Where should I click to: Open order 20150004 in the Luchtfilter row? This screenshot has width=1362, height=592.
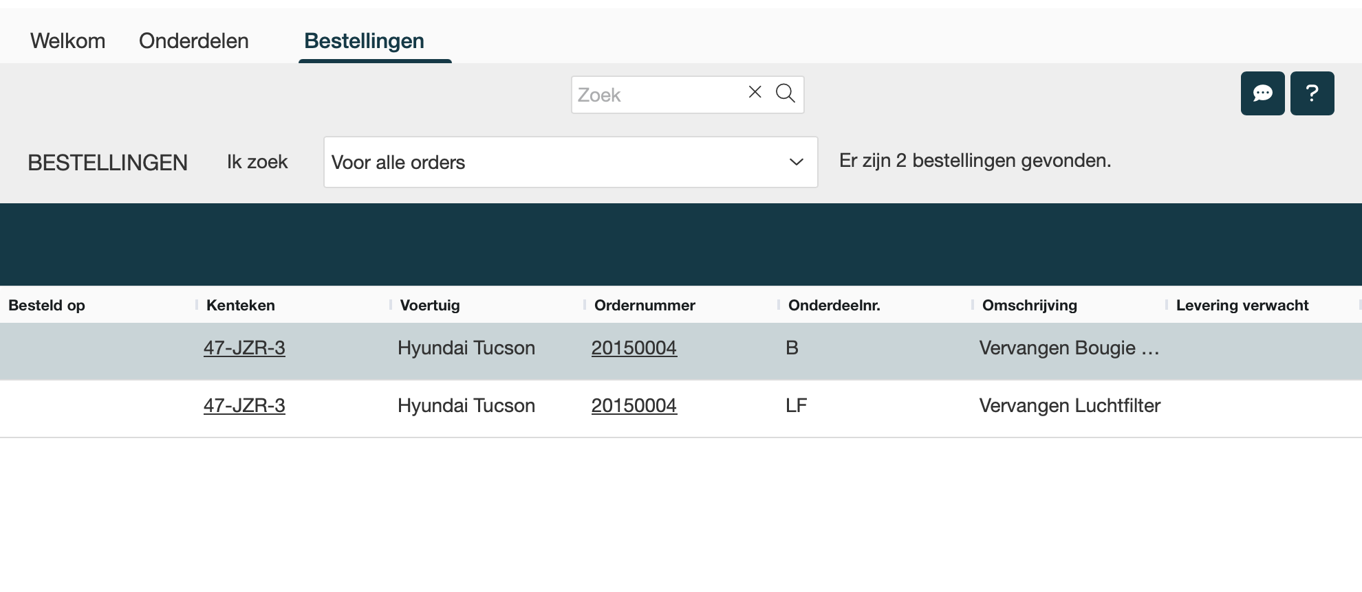click(x=634, y=406)
